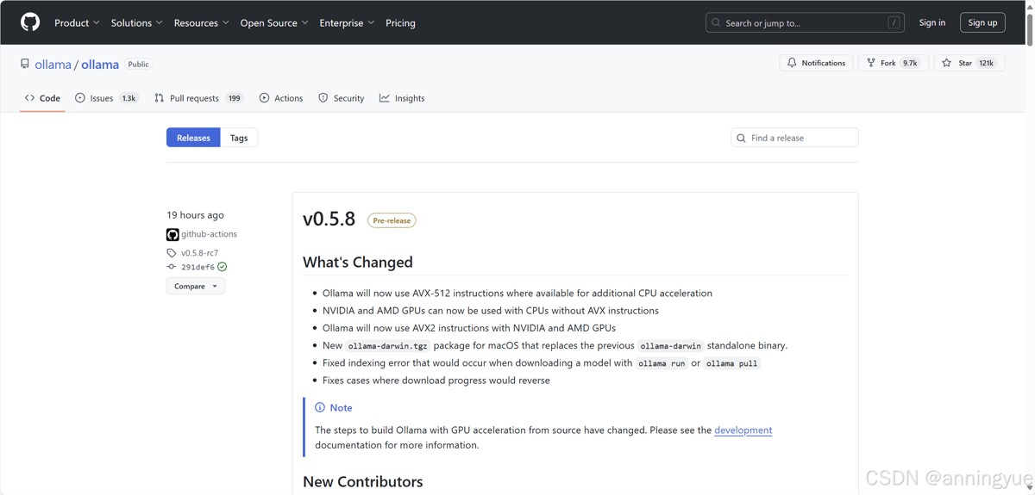The height and width of the screenshot is (495, 1035).
Task: Click the Search or jump to box
Action: (804, 23)
